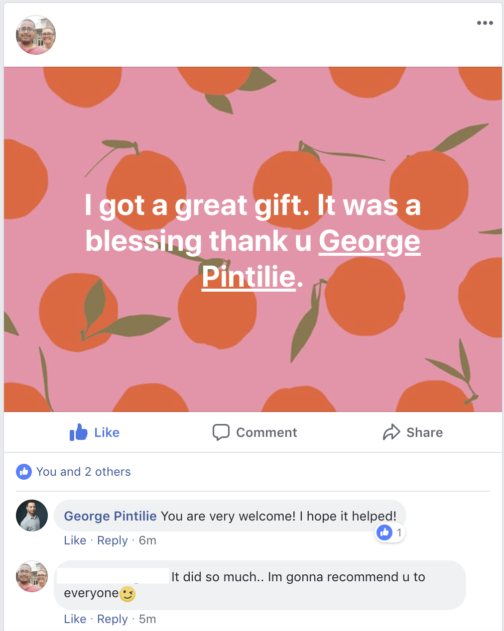The image size is (504, 631).
Task: Click the like reaction badge on George's comment
Action: [389, 533]
